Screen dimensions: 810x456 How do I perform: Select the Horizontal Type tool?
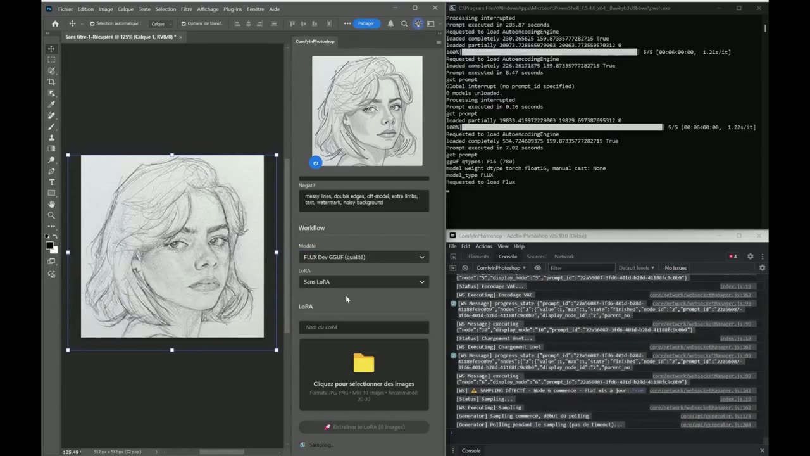click(x=51, y=182)
